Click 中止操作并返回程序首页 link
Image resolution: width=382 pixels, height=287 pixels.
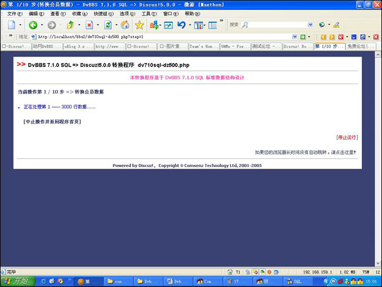(52, 122)
